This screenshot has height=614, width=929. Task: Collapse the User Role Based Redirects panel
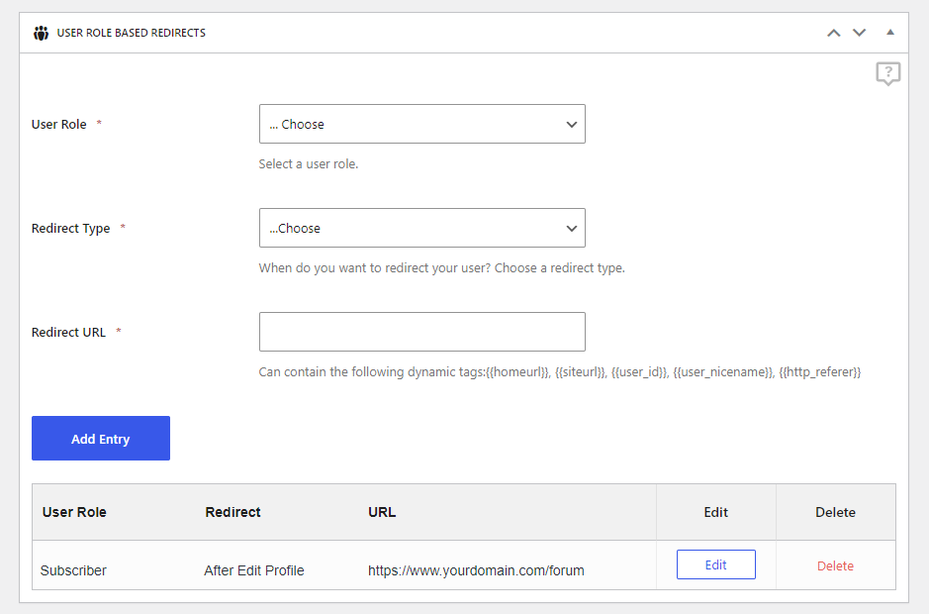[x=889, y=32]
